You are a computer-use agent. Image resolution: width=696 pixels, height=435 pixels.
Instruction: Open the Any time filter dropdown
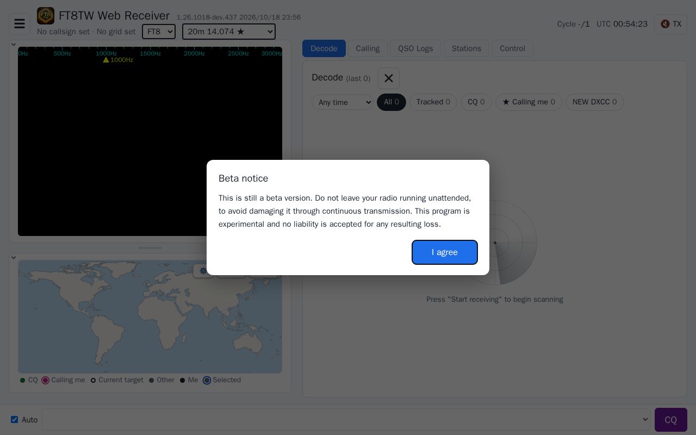343,102
